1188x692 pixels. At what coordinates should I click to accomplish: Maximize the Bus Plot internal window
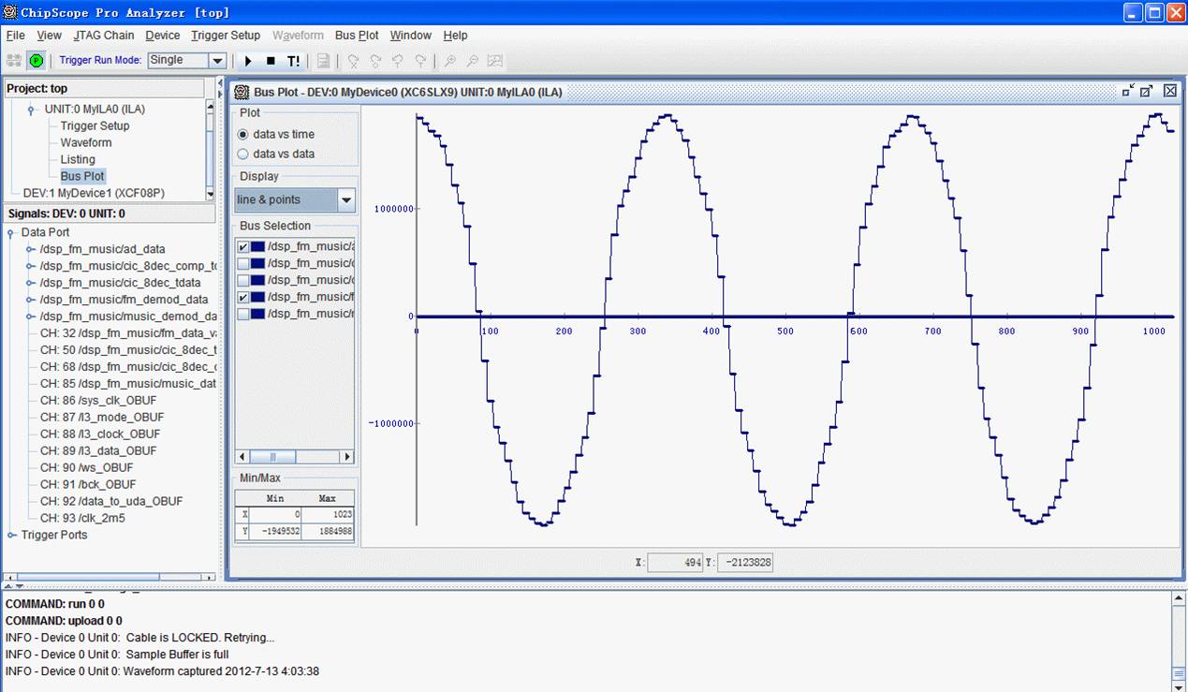pos(1148,91)
